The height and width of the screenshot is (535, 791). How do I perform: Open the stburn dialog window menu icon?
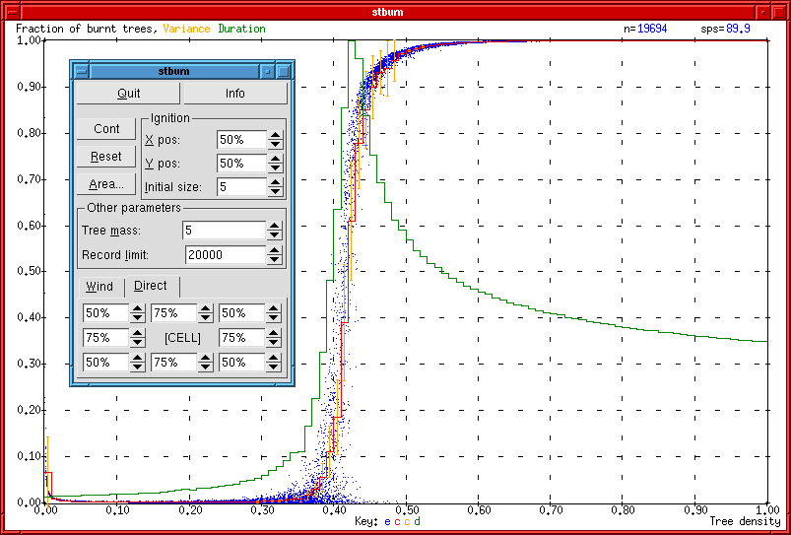click(81, 71)
